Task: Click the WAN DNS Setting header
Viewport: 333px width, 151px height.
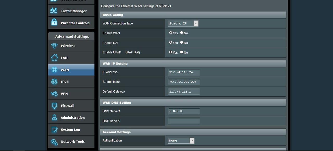Action: point(193,103)
